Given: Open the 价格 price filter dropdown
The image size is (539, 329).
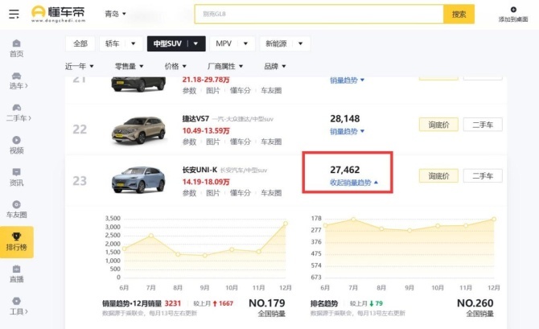Looking at the screenshot, I should 175,66.
